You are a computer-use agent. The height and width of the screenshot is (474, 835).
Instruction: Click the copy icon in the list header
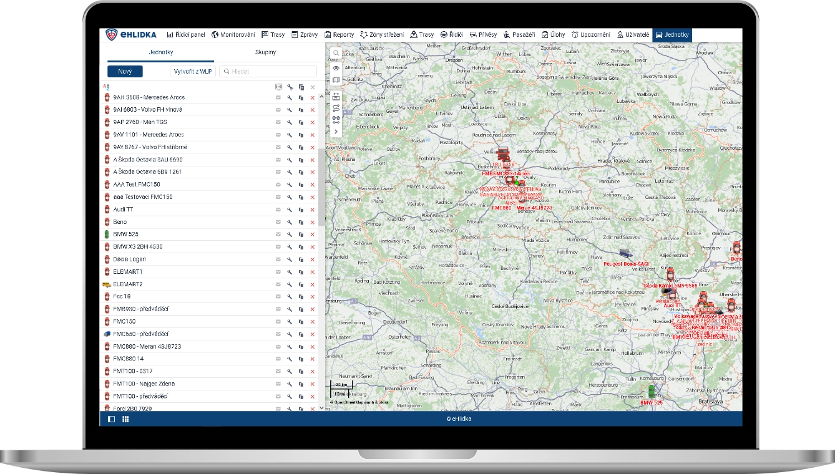[301, 87]
